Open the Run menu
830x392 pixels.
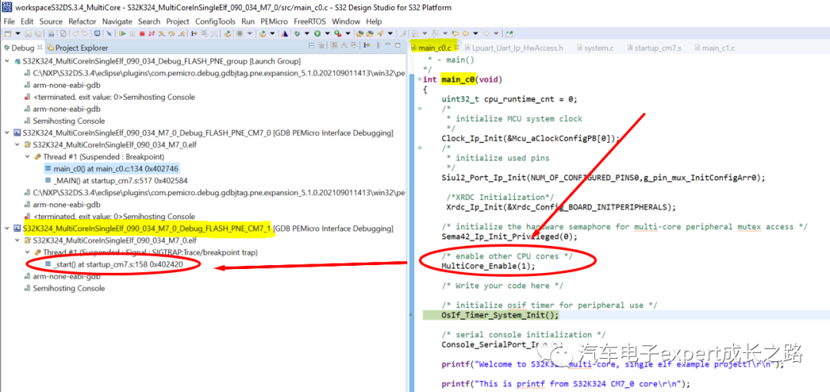[x=247, y=22]
